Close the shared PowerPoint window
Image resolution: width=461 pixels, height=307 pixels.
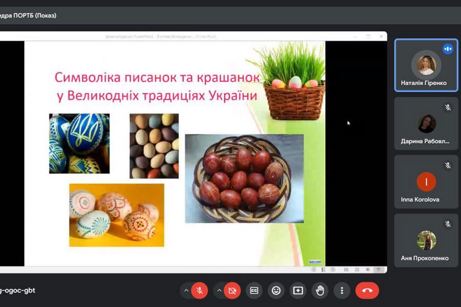point(381,36)
